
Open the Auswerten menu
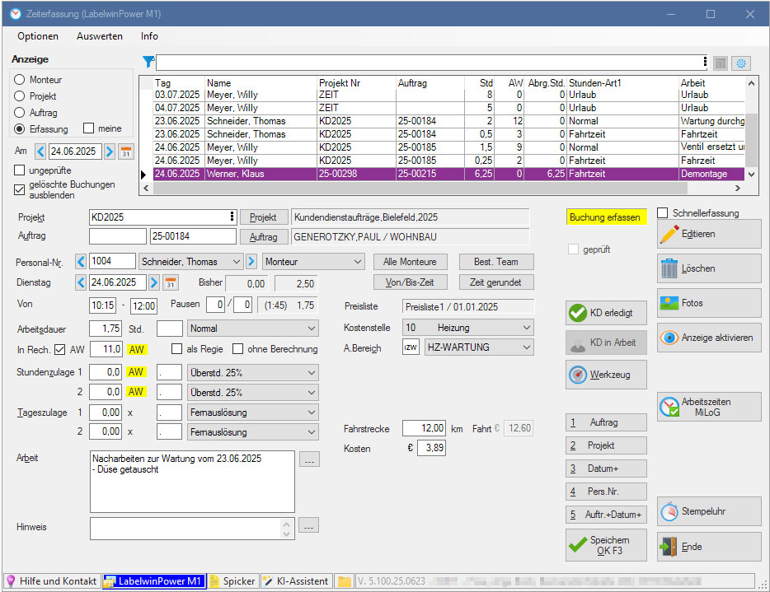[100, 36]
